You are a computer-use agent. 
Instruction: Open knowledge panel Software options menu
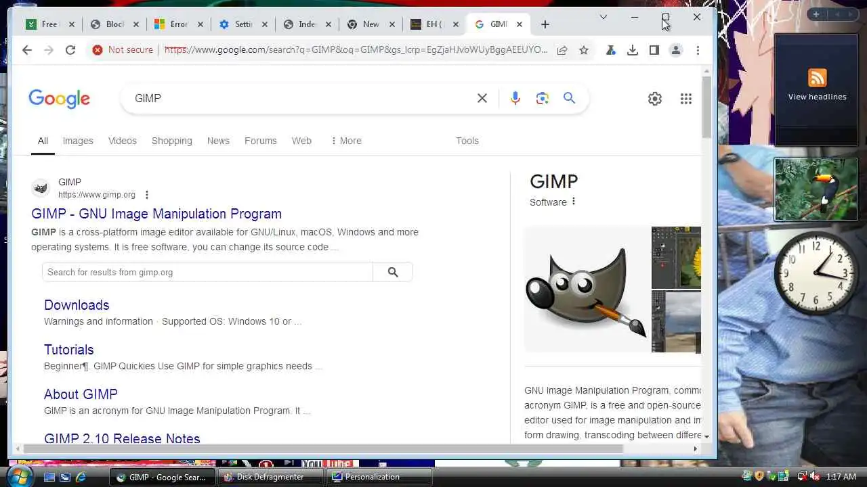574,202
